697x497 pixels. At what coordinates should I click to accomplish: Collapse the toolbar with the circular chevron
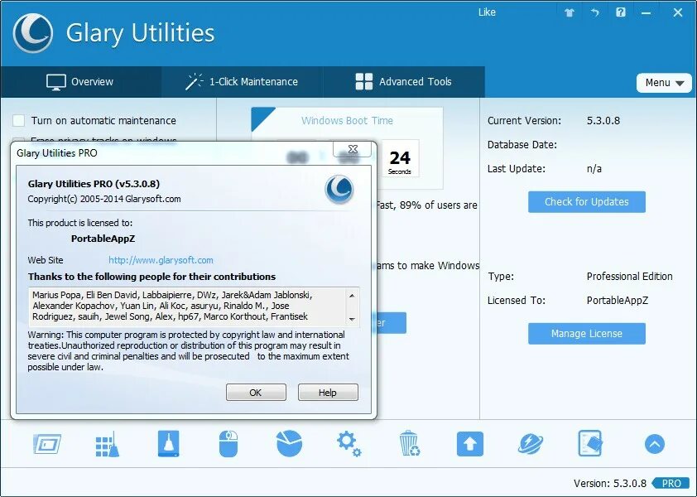pyautogui.click(x=654, y=444)
